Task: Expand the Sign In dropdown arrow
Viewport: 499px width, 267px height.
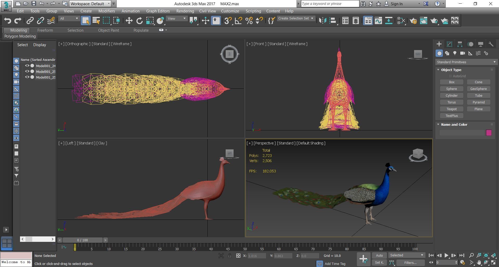Action: 419,4
